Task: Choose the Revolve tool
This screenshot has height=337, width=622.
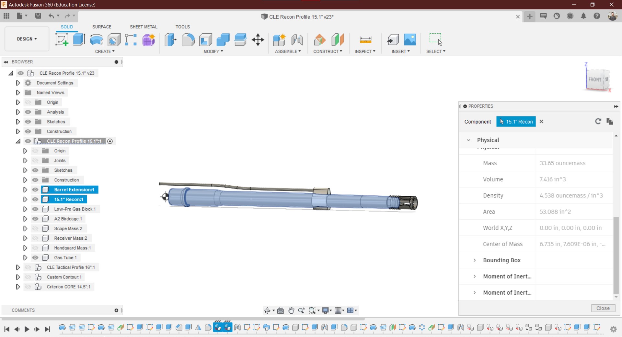Action: coord(97,40)
